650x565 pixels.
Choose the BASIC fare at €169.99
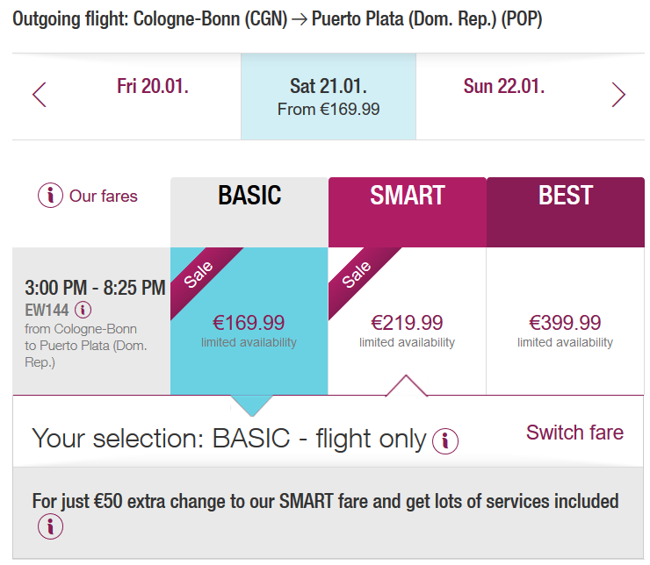tap(249, 321)
